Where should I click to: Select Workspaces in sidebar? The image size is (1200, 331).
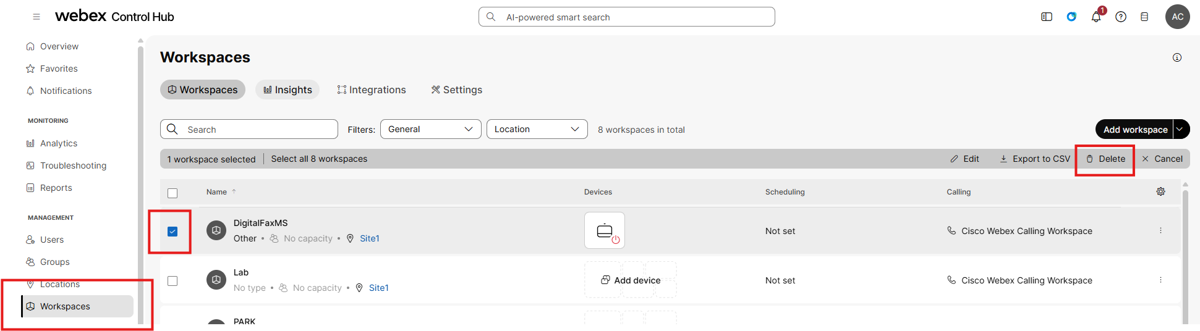pos(77,306)
